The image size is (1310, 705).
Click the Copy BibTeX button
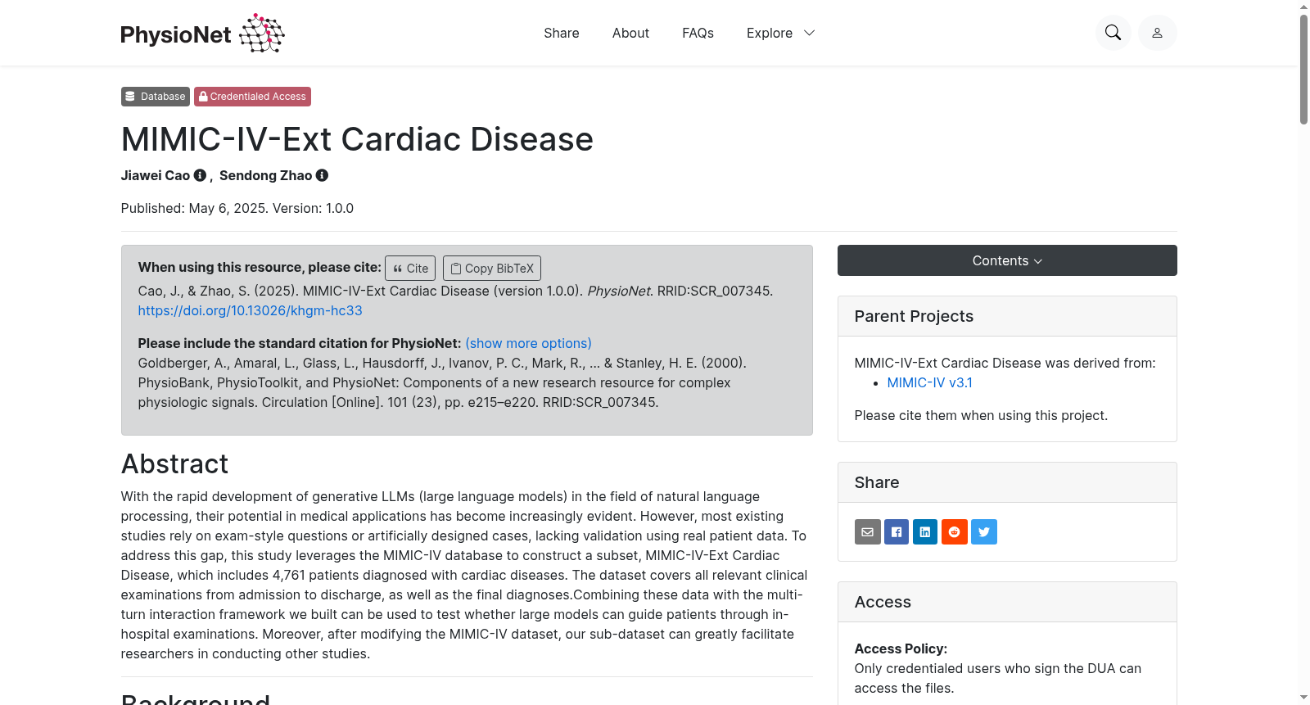tap(492, 269)
